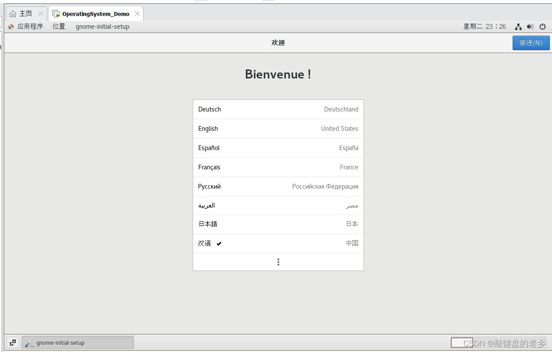
Task: Select Deutsch language row
Action: pos(278,109)
